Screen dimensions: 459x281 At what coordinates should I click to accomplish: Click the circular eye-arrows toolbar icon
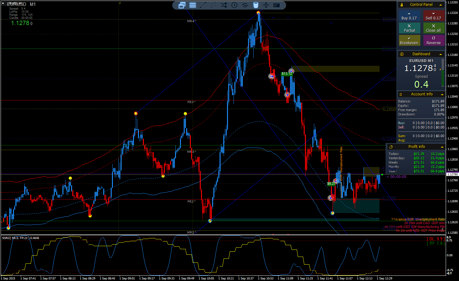point(245,5)
